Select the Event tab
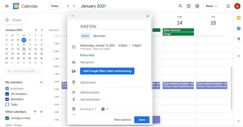Screen dimensions: 243x127 (85, 36)
